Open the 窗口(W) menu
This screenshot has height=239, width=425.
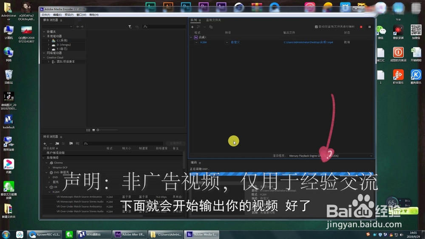pos(81,15)
